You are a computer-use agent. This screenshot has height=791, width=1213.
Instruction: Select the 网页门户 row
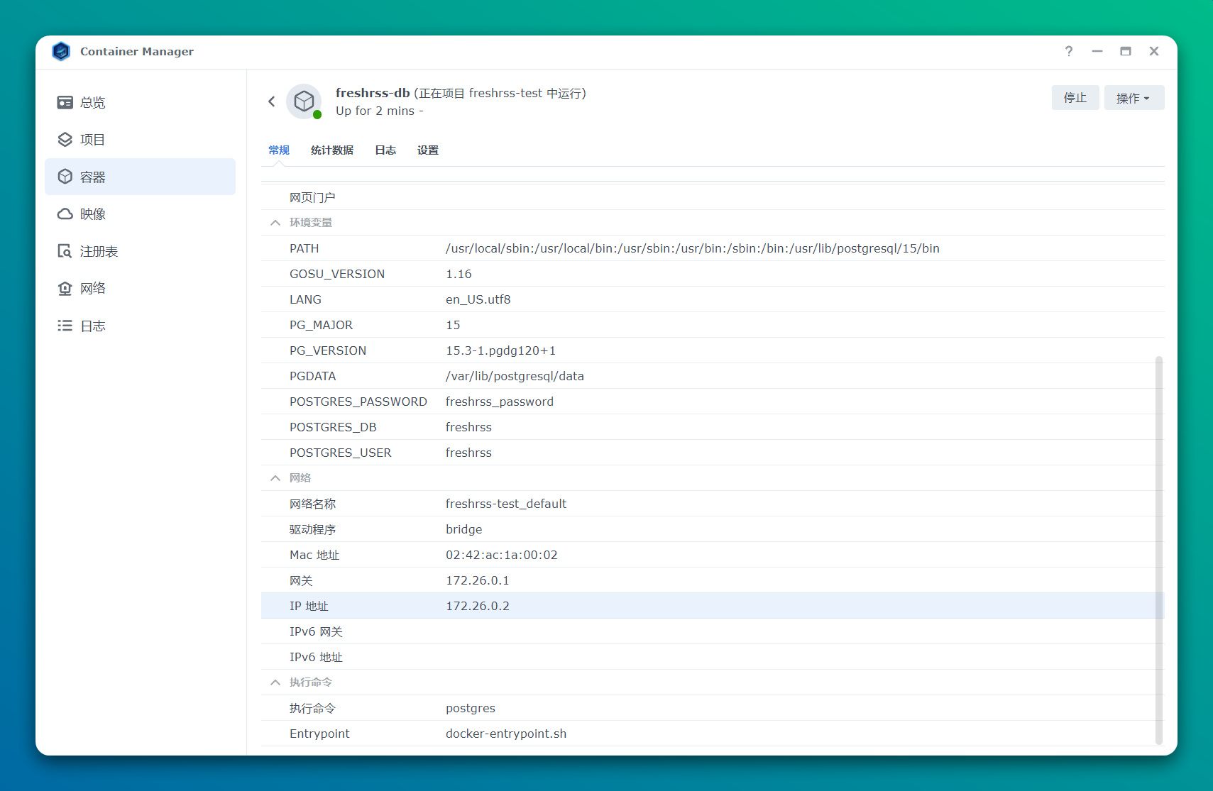click(713, 197)
